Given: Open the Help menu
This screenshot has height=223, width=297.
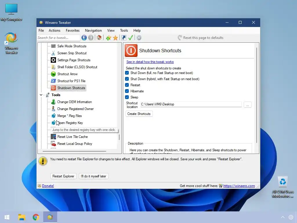Looking at the screenshot, I should pos(137,30).
